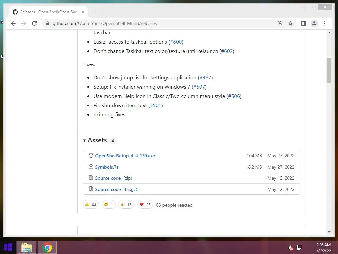Click thumbs up reaction with 44

point(91,205)
